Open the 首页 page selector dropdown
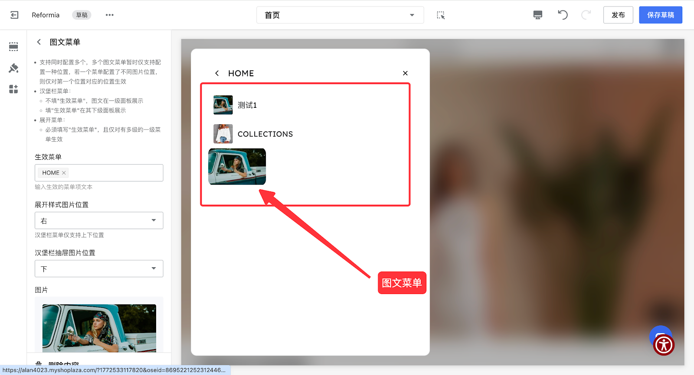Screen dimensions: 694x375 pos(340,15)
